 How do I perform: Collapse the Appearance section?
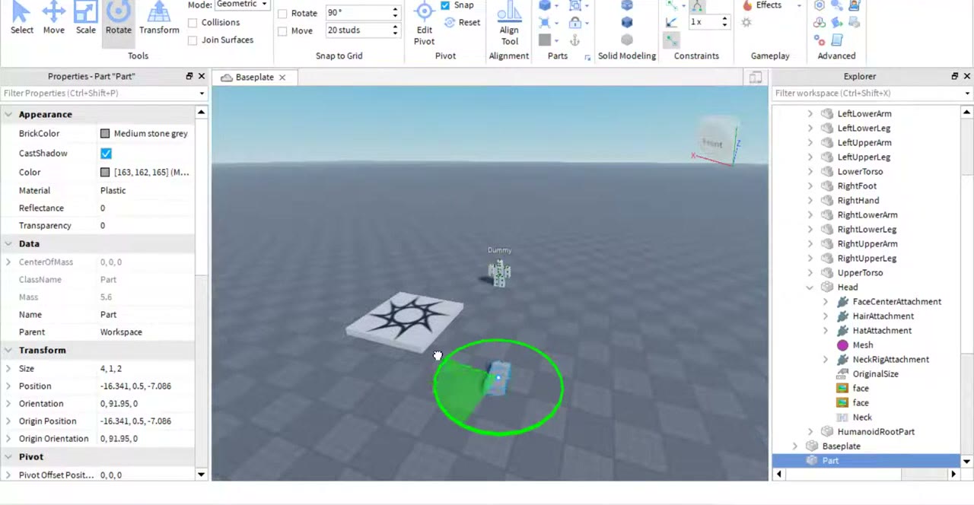point(8,114)
